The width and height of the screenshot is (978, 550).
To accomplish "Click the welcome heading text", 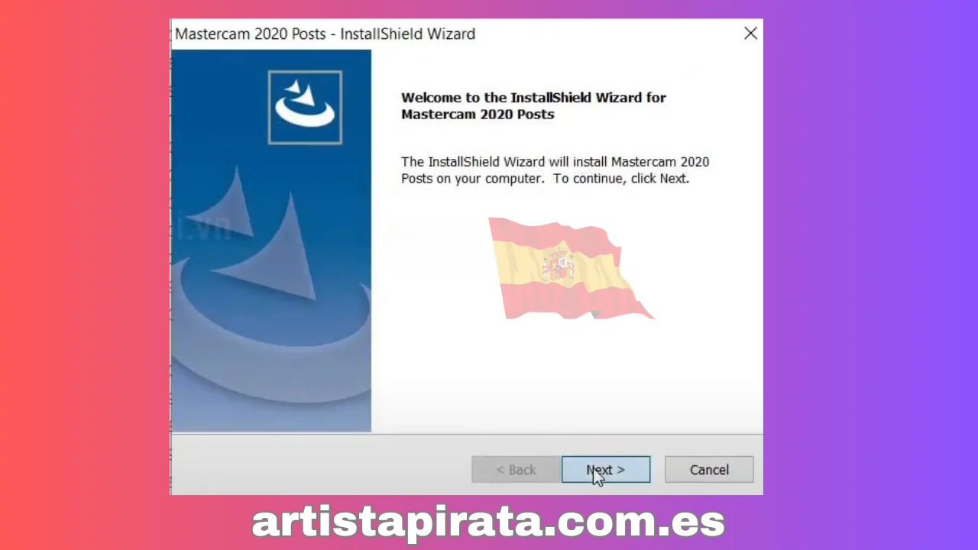I will click(x=533, y=105).
